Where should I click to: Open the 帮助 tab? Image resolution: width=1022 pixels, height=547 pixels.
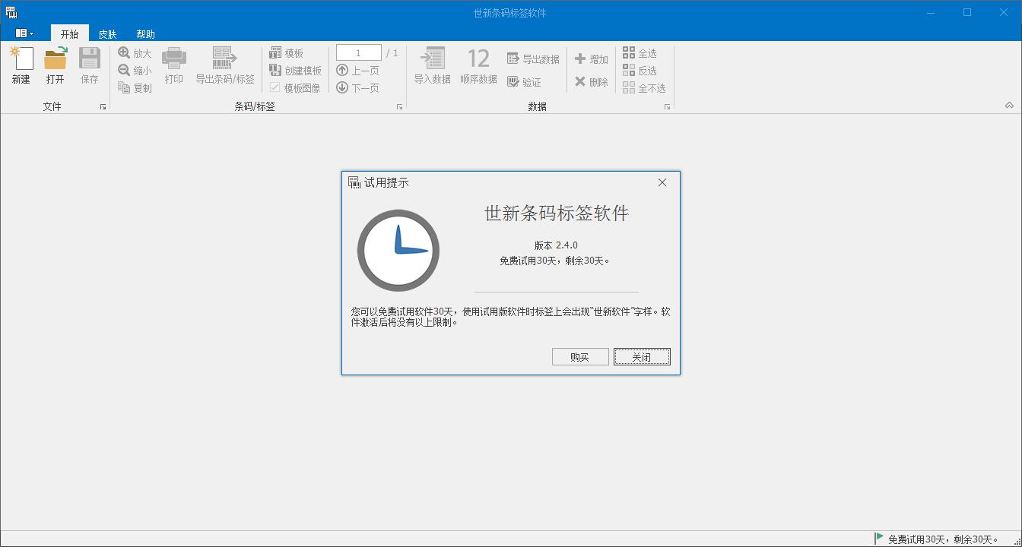[x=145, y=33]
